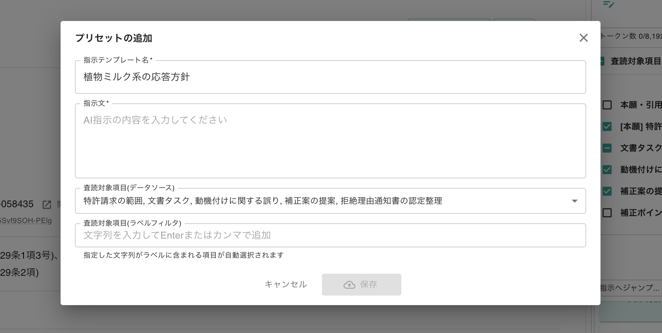Screen dimensions: 662x333
Task: Toggle the 査読対象項目 header checkbox
Action: click(602, 61)
